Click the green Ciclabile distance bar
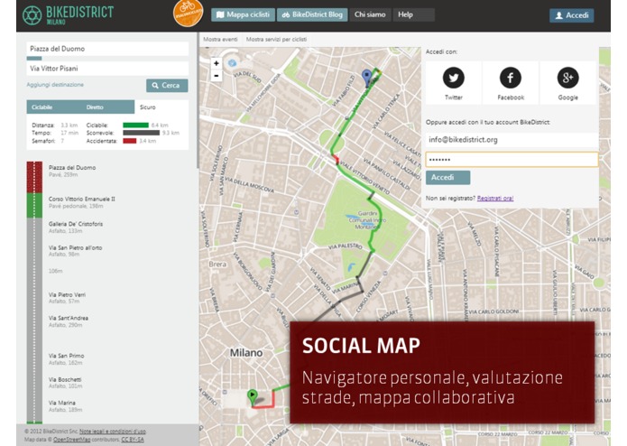Viewport: 627px width, 446px height. point(135,125)
